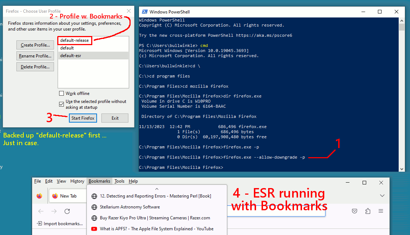Open the Firefox hamburger application menu

coord(381,211)
